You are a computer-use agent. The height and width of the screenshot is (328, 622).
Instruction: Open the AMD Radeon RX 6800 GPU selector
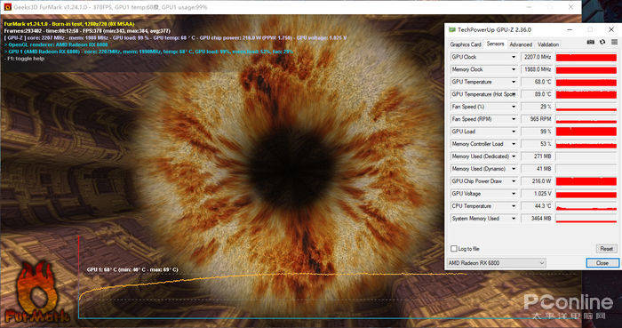tap(496, 263)
